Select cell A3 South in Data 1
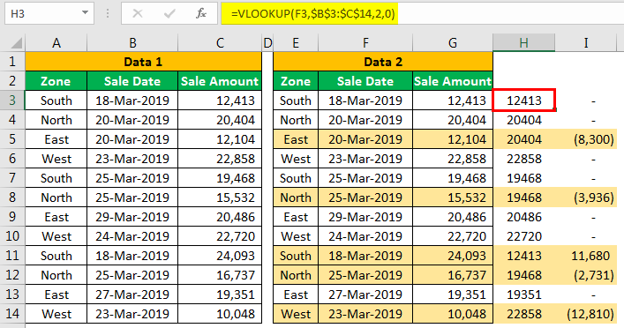The image size is (624, 328). click(56, 101)
